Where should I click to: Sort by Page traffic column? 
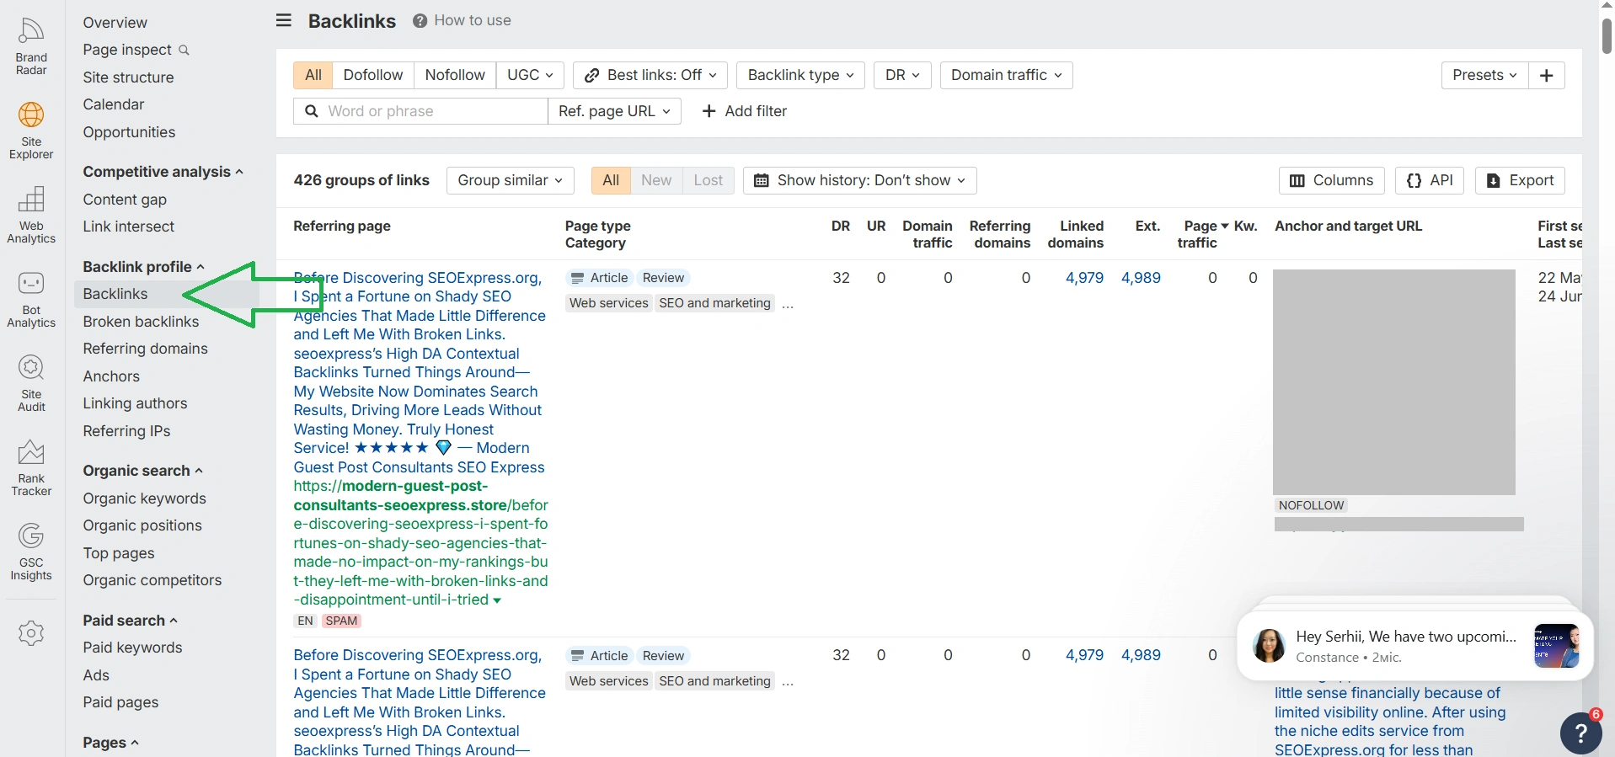point(1202,234)
